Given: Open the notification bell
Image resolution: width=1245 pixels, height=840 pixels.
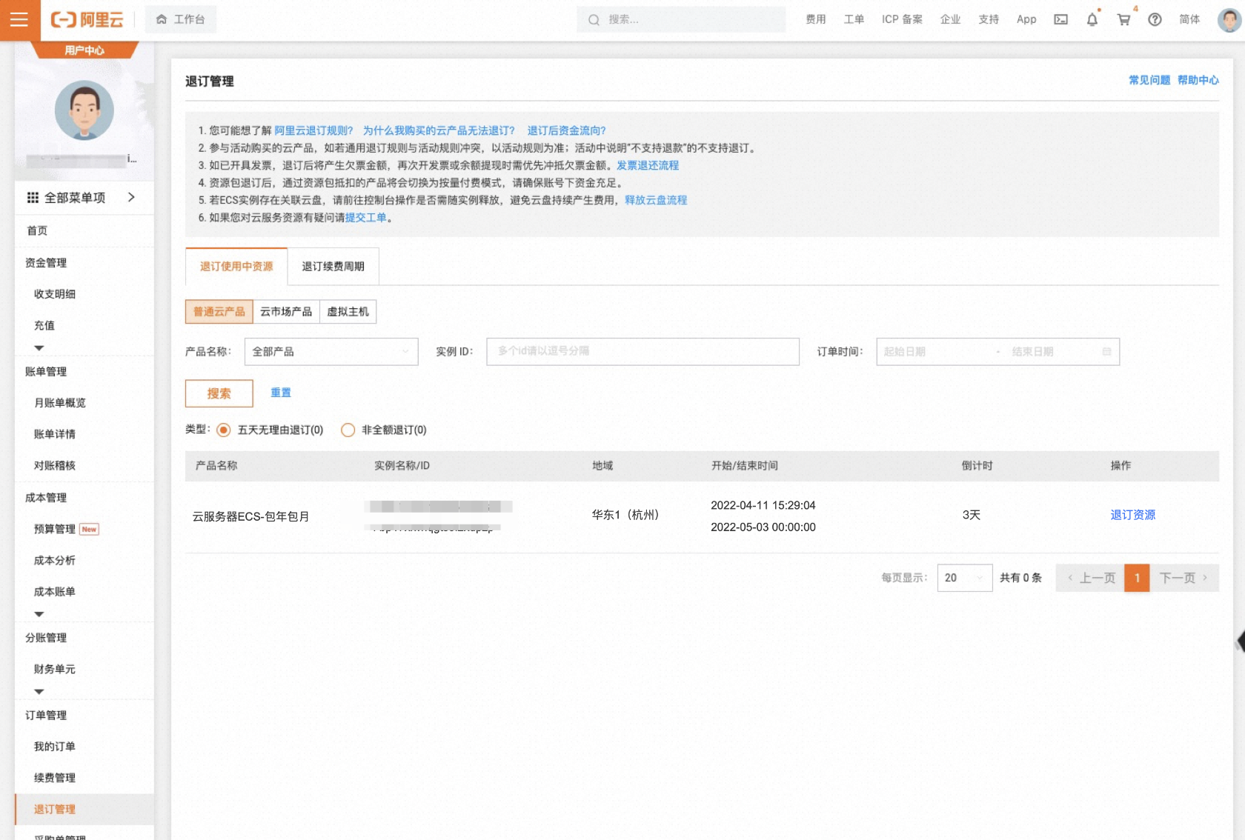Looking at the screenshot, I should click(1092, 20).
